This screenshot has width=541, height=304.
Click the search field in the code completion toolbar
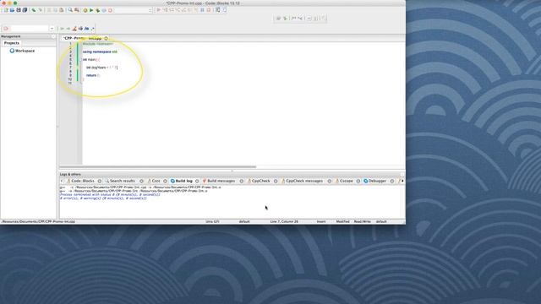click(x=30, y=28)
